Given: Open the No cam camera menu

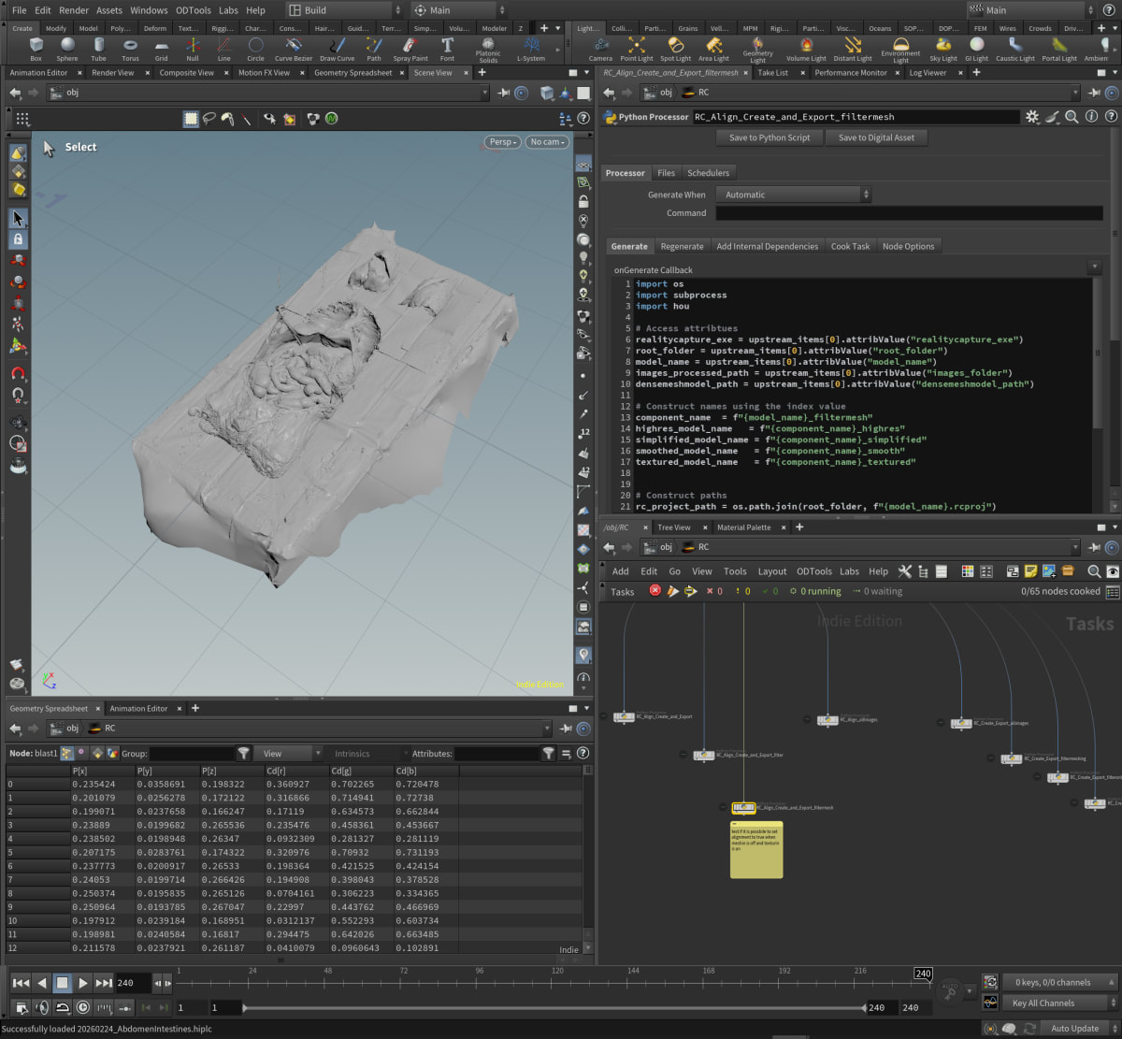Looking at the screenshot, I should [547, 142].
